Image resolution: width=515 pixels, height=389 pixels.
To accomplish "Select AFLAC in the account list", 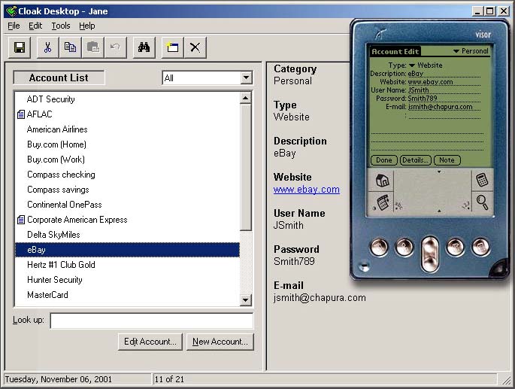I will pyautogui.click(x=128, y=114).
